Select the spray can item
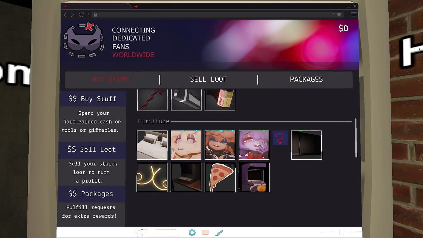This screenshot has width=423, height=238. pos(220,100)
